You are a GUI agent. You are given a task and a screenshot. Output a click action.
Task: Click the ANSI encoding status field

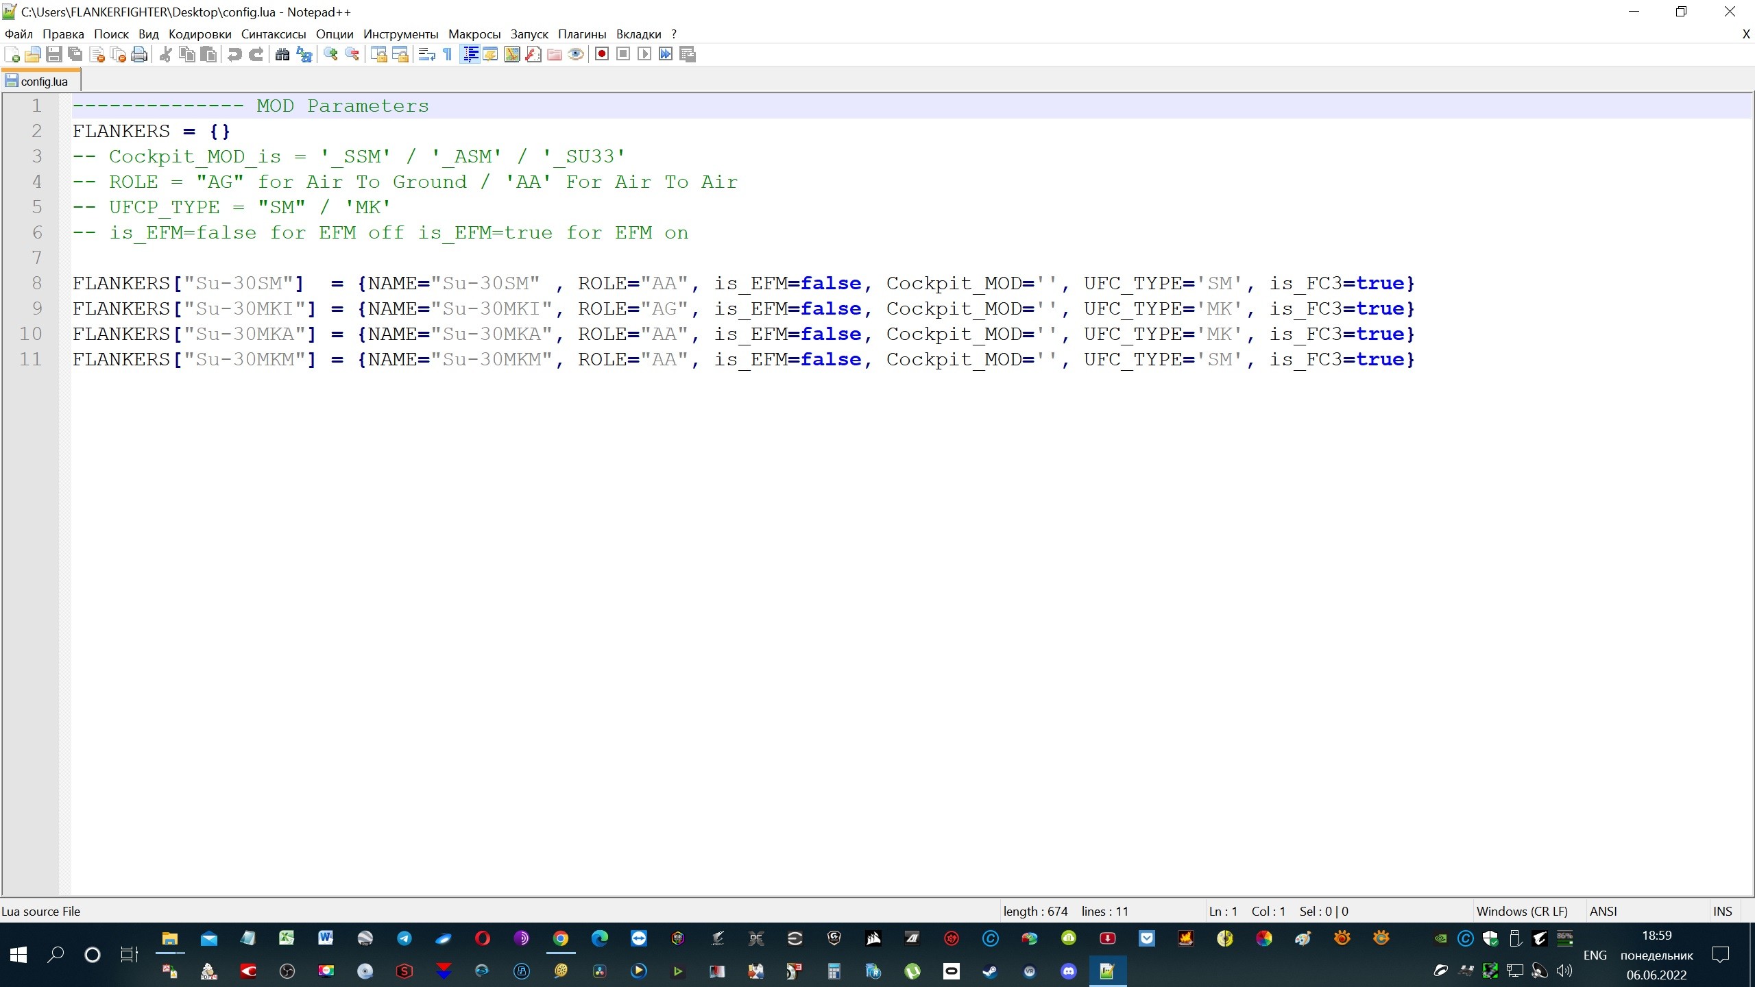[x=1603, y=911]
